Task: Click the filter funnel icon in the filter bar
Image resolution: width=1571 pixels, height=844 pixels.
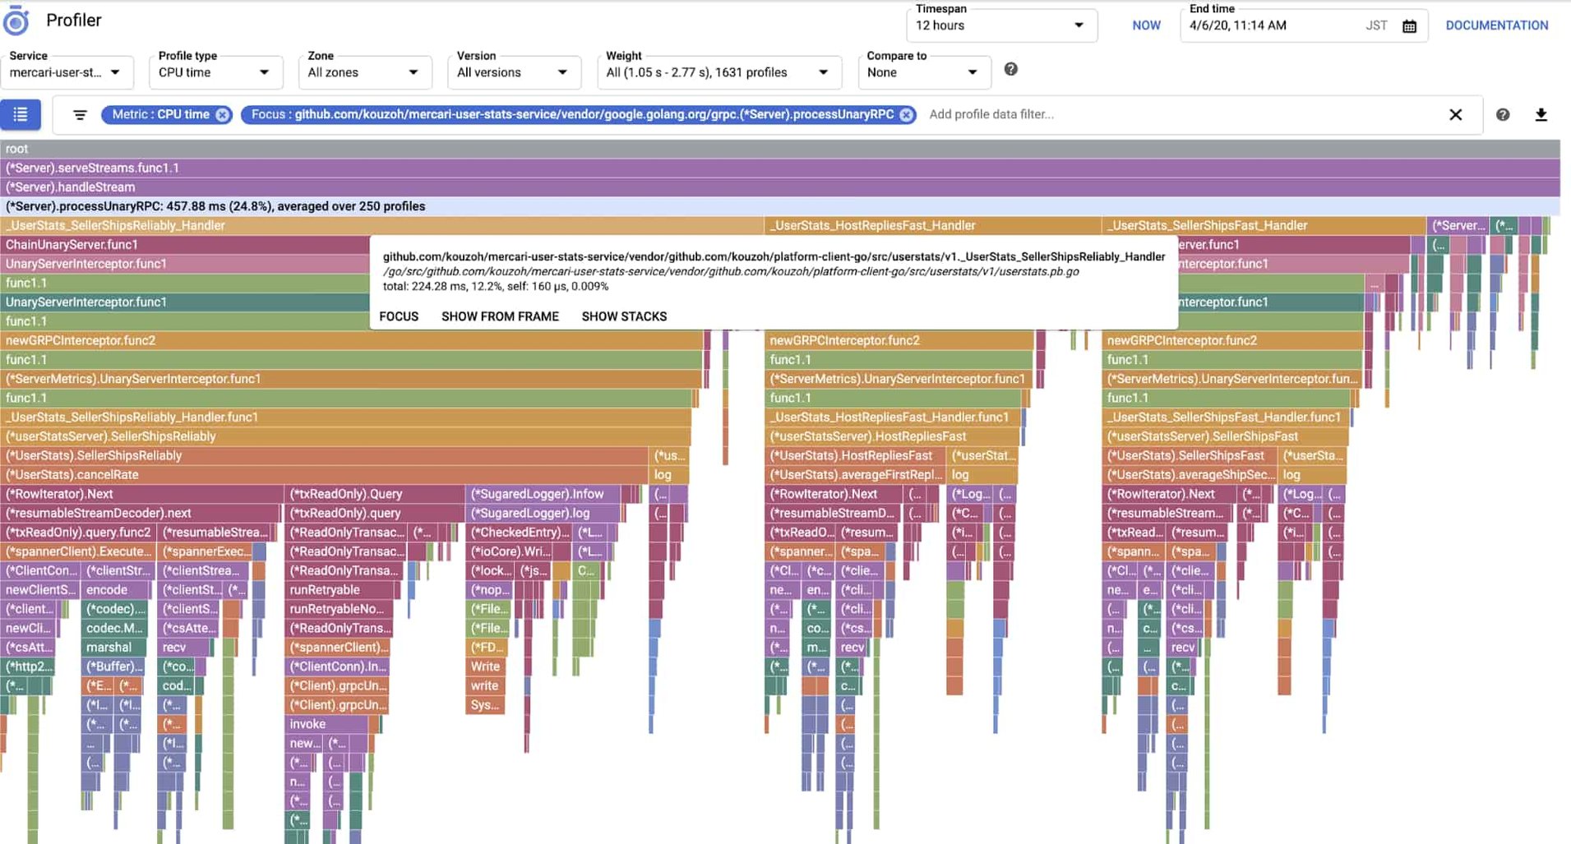Action: click(x=79, y=114)
